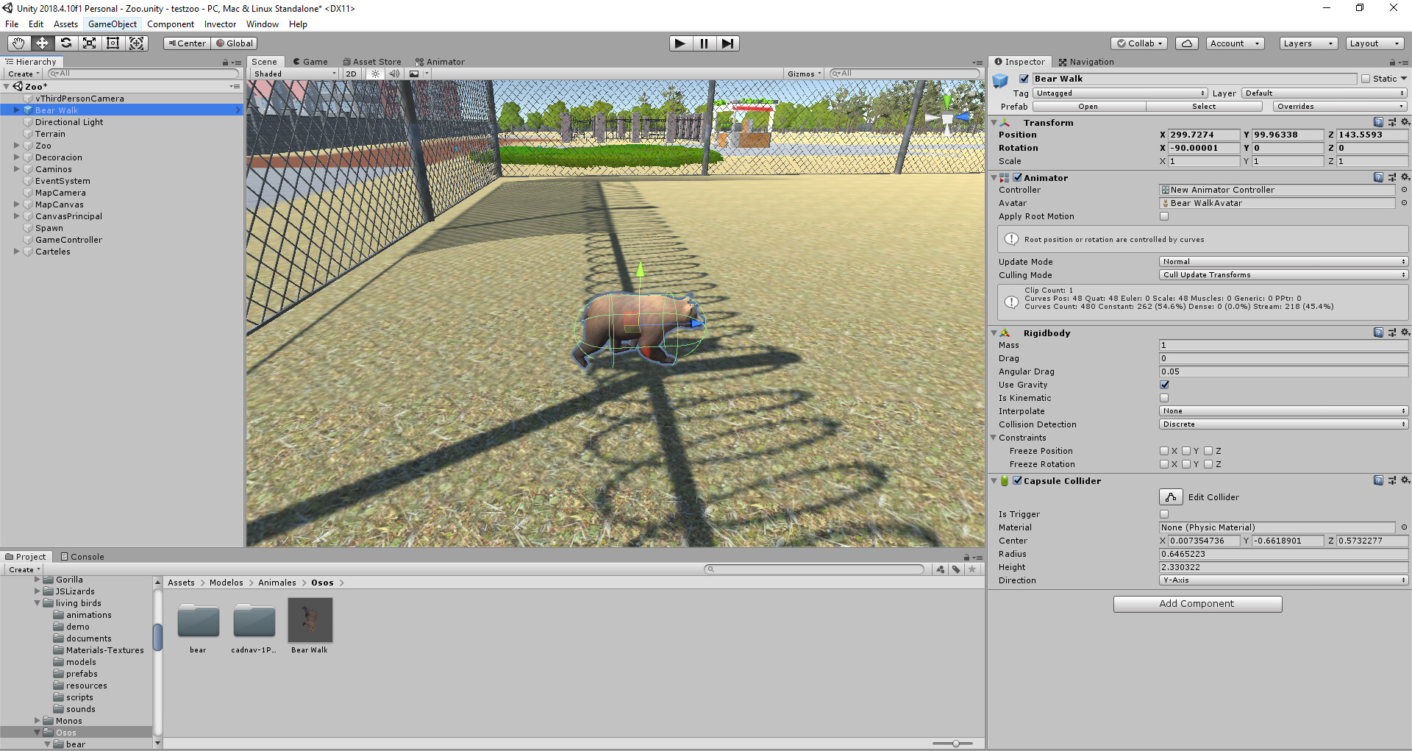Screen dimensions: 1412x751
Task: Open the Tag dropdown
Action: [1120, 93]
